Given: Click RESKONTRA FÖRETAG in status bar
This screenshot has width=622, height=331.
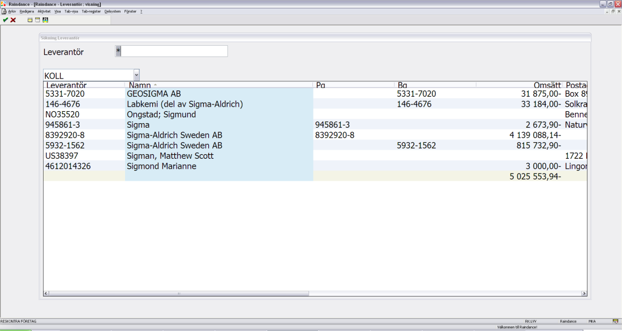Looking at the screenshot, I should [x=18, y=321].
